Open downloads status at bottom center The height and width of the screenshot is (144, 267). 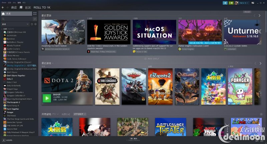click(133, 139)
